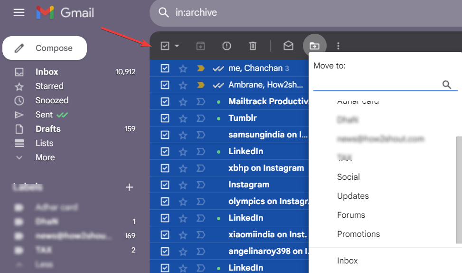This screenshot has height=273, width=462.
Task: Click the Inbox tray icon in sidebar
Action: [x=19, y=72]
